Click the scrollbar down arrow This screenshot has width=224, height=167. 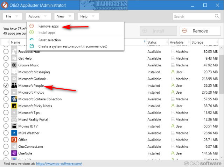[221, 157]
